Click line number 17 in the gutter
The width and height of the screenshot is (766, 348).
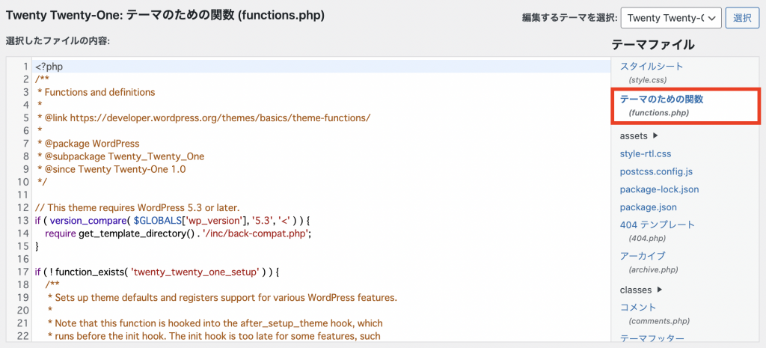(x=23, y=272)
